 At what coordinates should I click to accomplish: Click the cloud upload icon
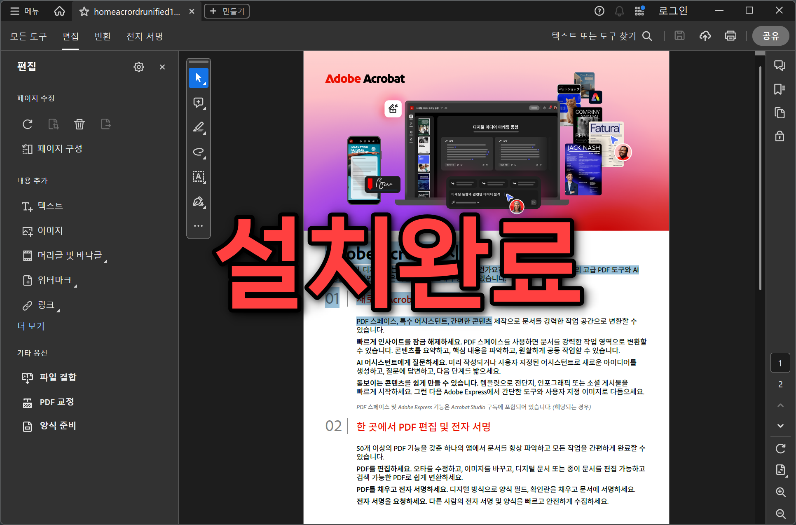(705, 36)
